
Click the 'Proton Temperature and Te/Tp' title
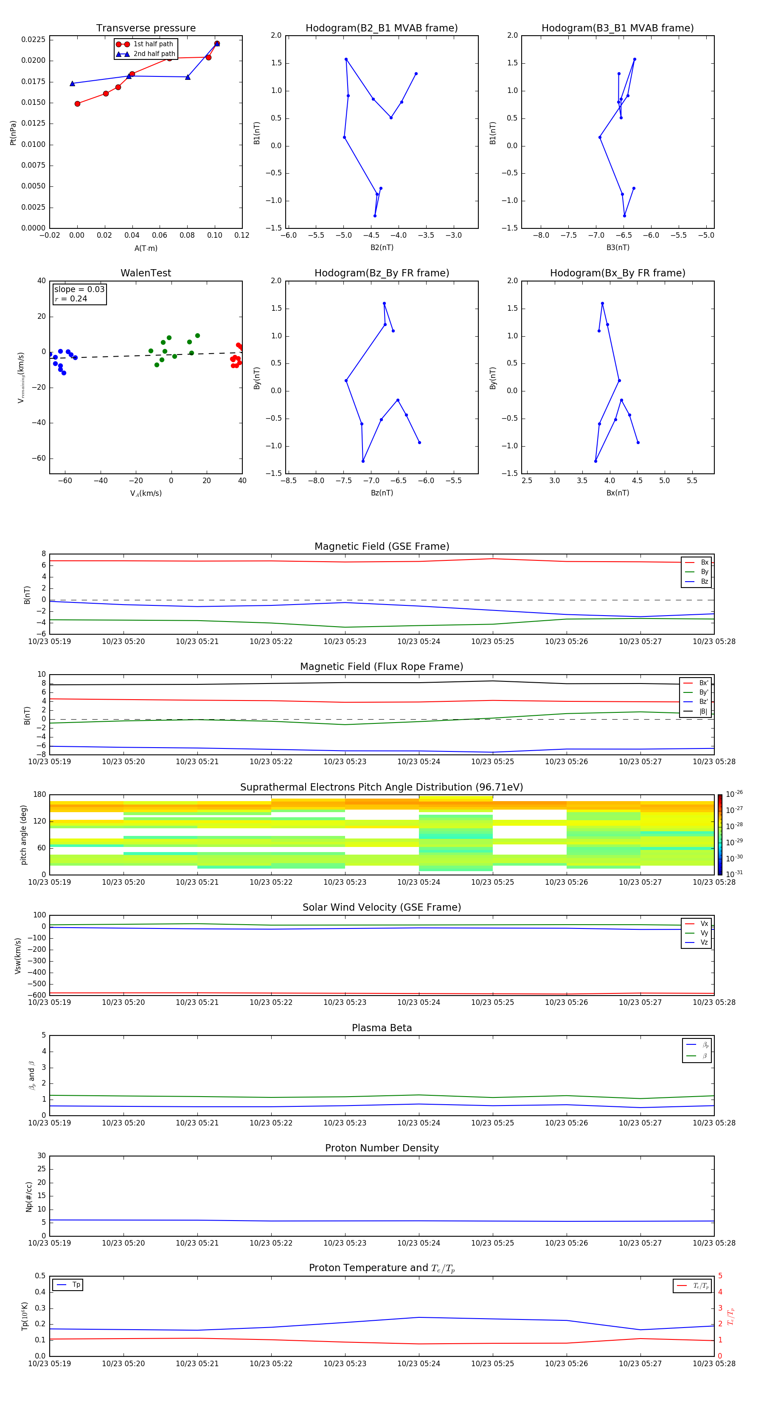point(382,1268)
